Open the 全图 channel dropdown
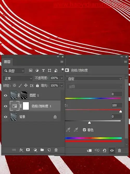This screenshot has height=174, width=130. [94, 86]
